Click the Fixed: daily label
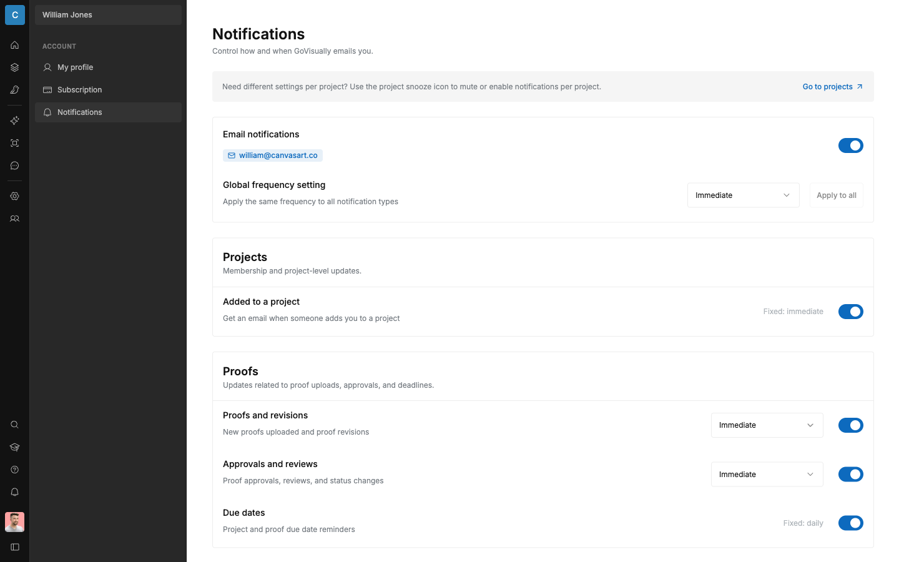 tap(803, 523)
